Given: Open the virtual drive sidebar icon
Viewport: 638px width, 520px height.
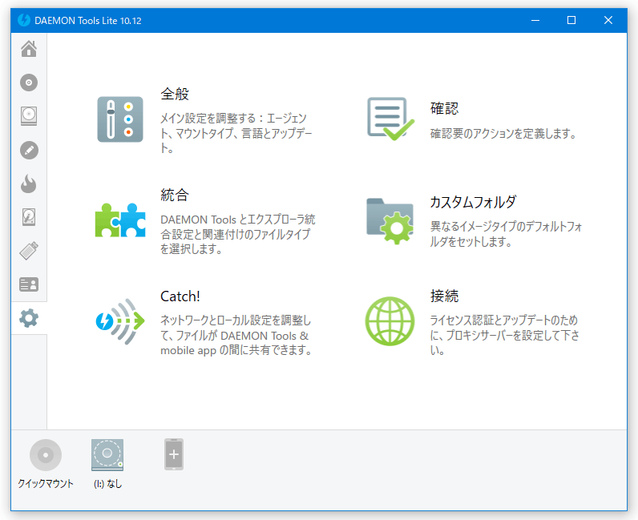Looking at the screenshot, I should click(x=29, y=116).
